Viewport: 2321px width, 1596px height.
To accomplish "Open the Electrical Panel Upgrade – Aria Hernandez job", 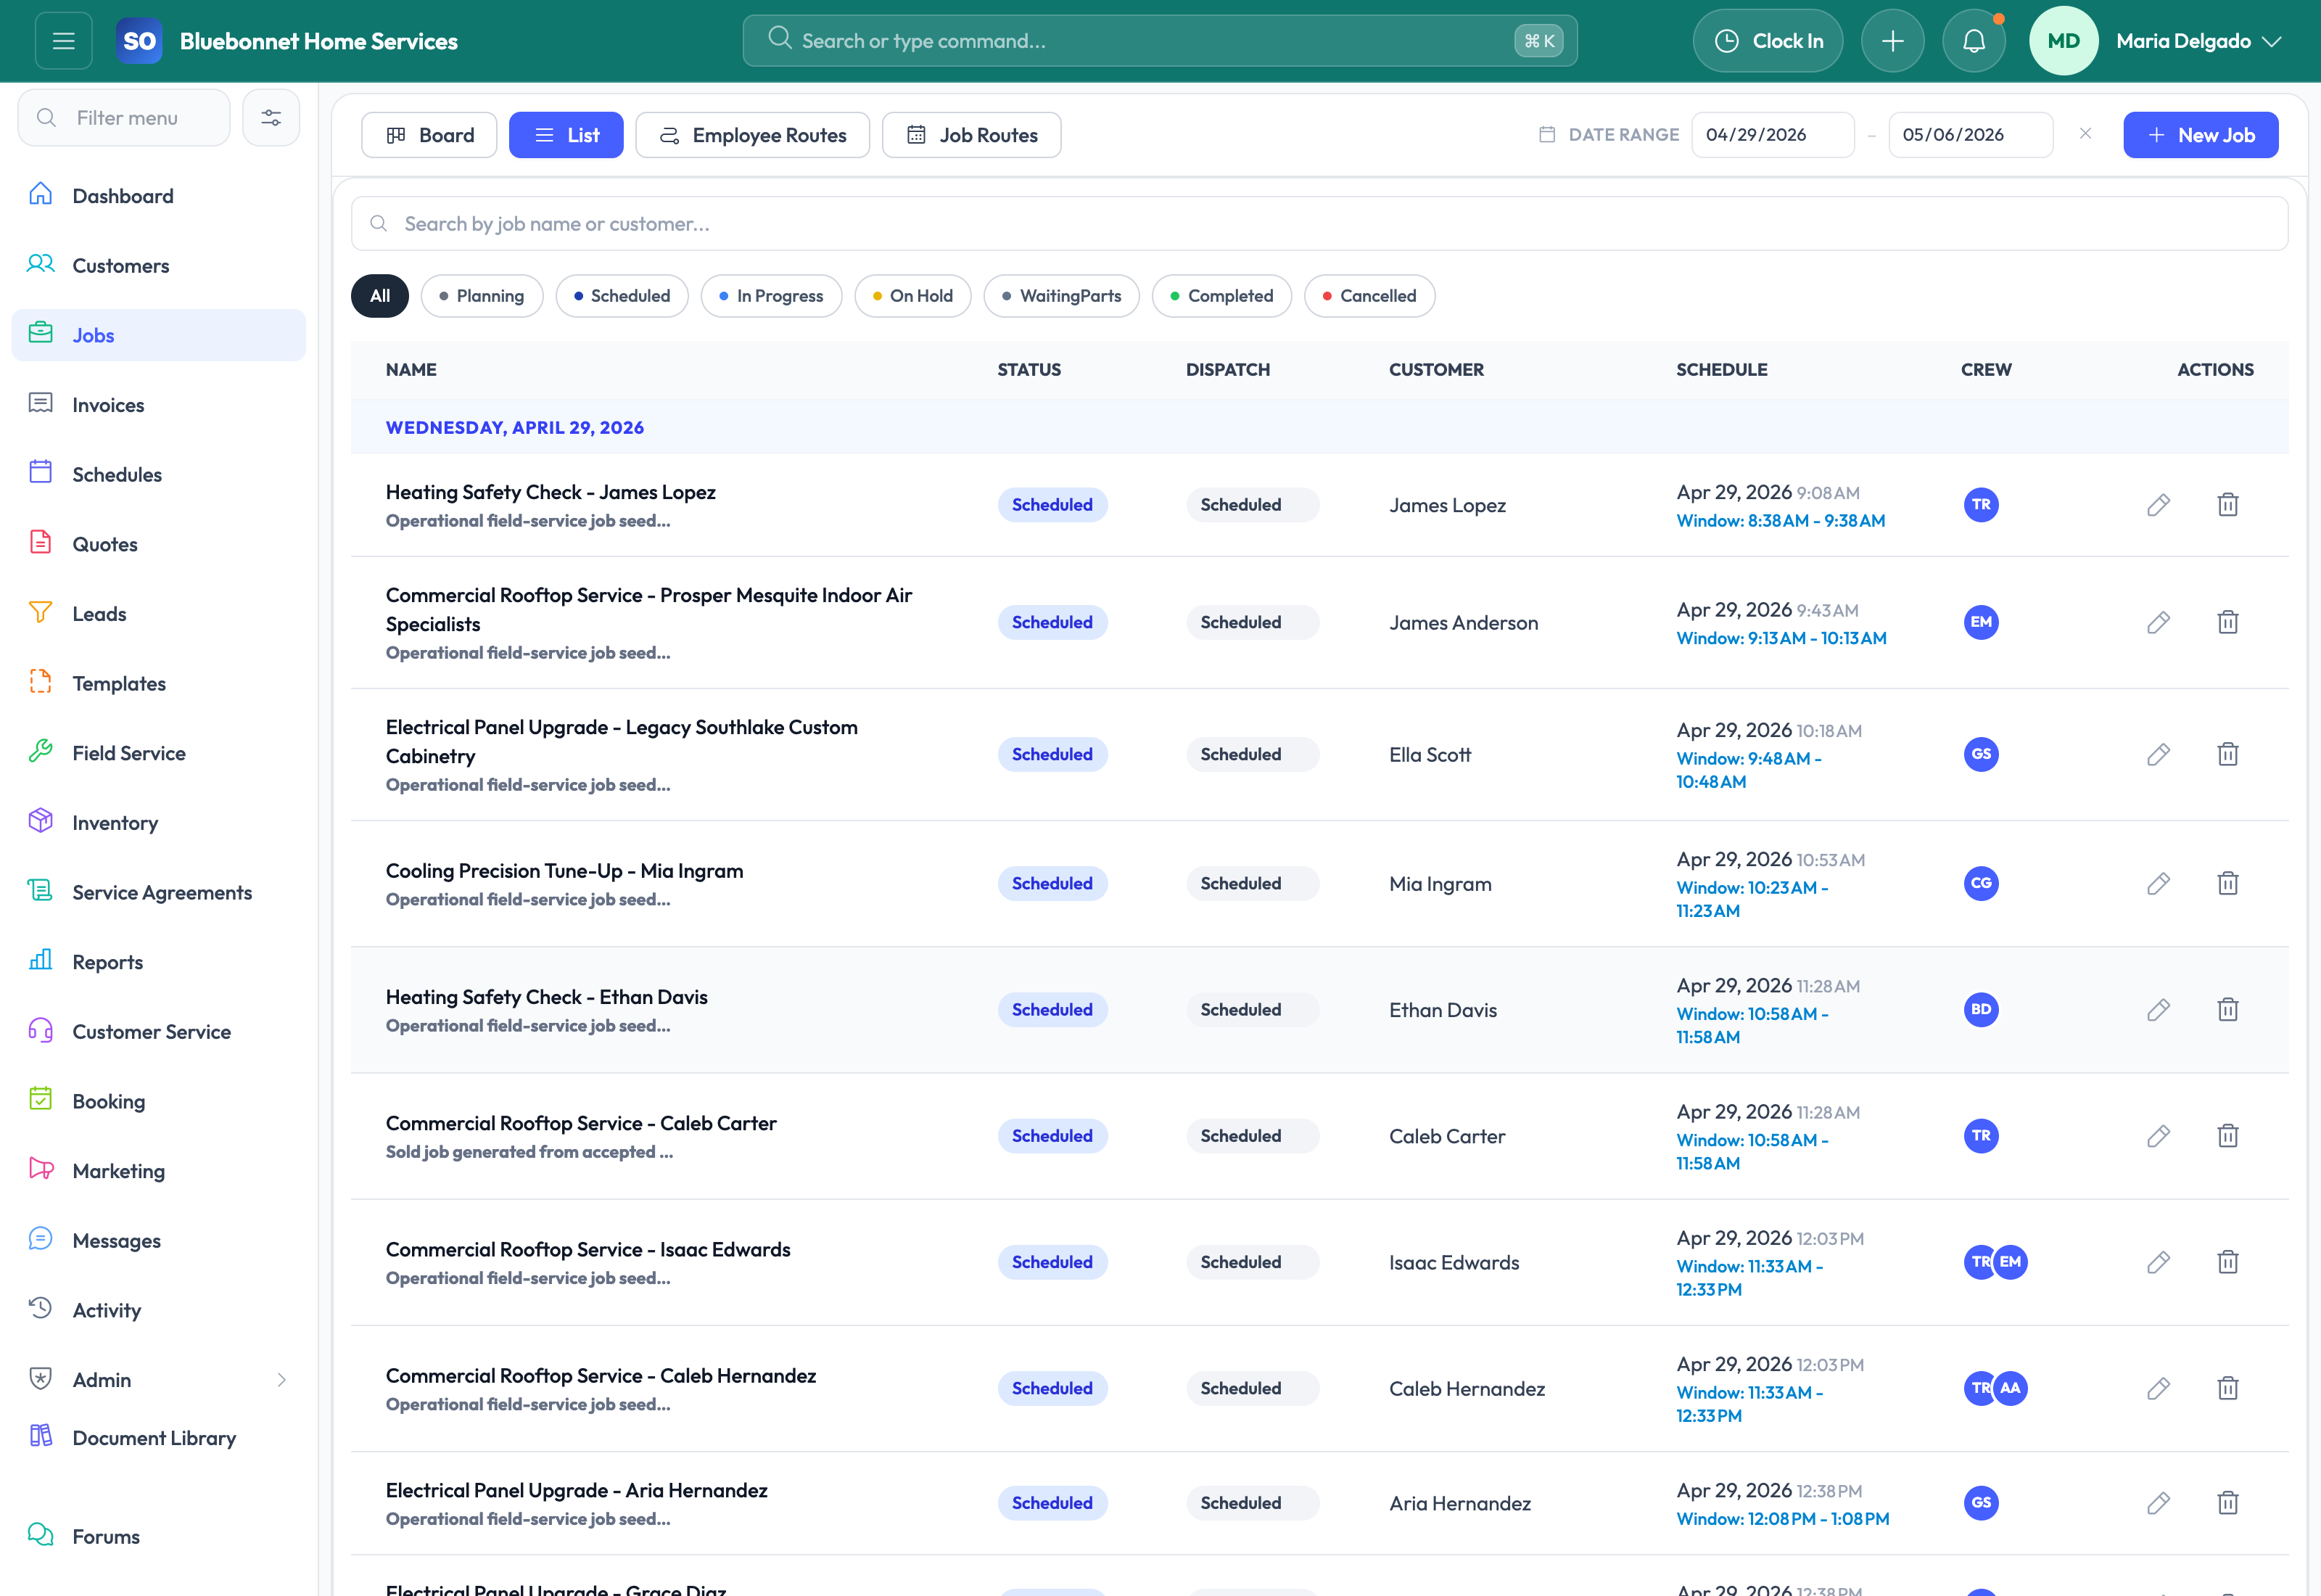I will point(576,1490).
